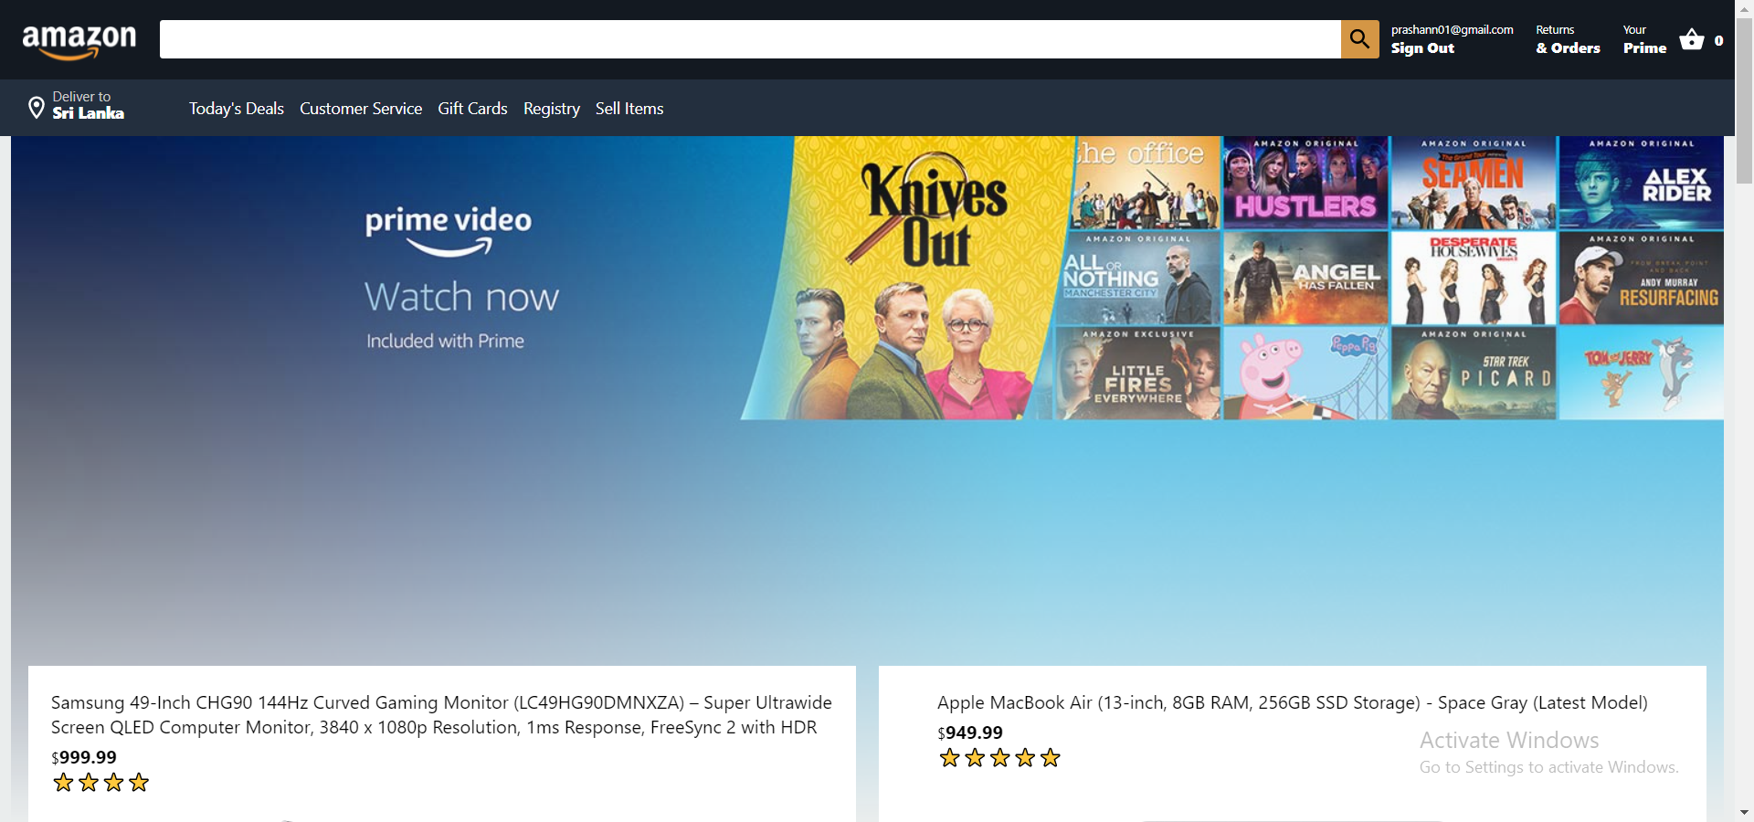Viewport: 1754px width, 822px height.
Task: Open Sell Items
Action: (x=629, y=109)
